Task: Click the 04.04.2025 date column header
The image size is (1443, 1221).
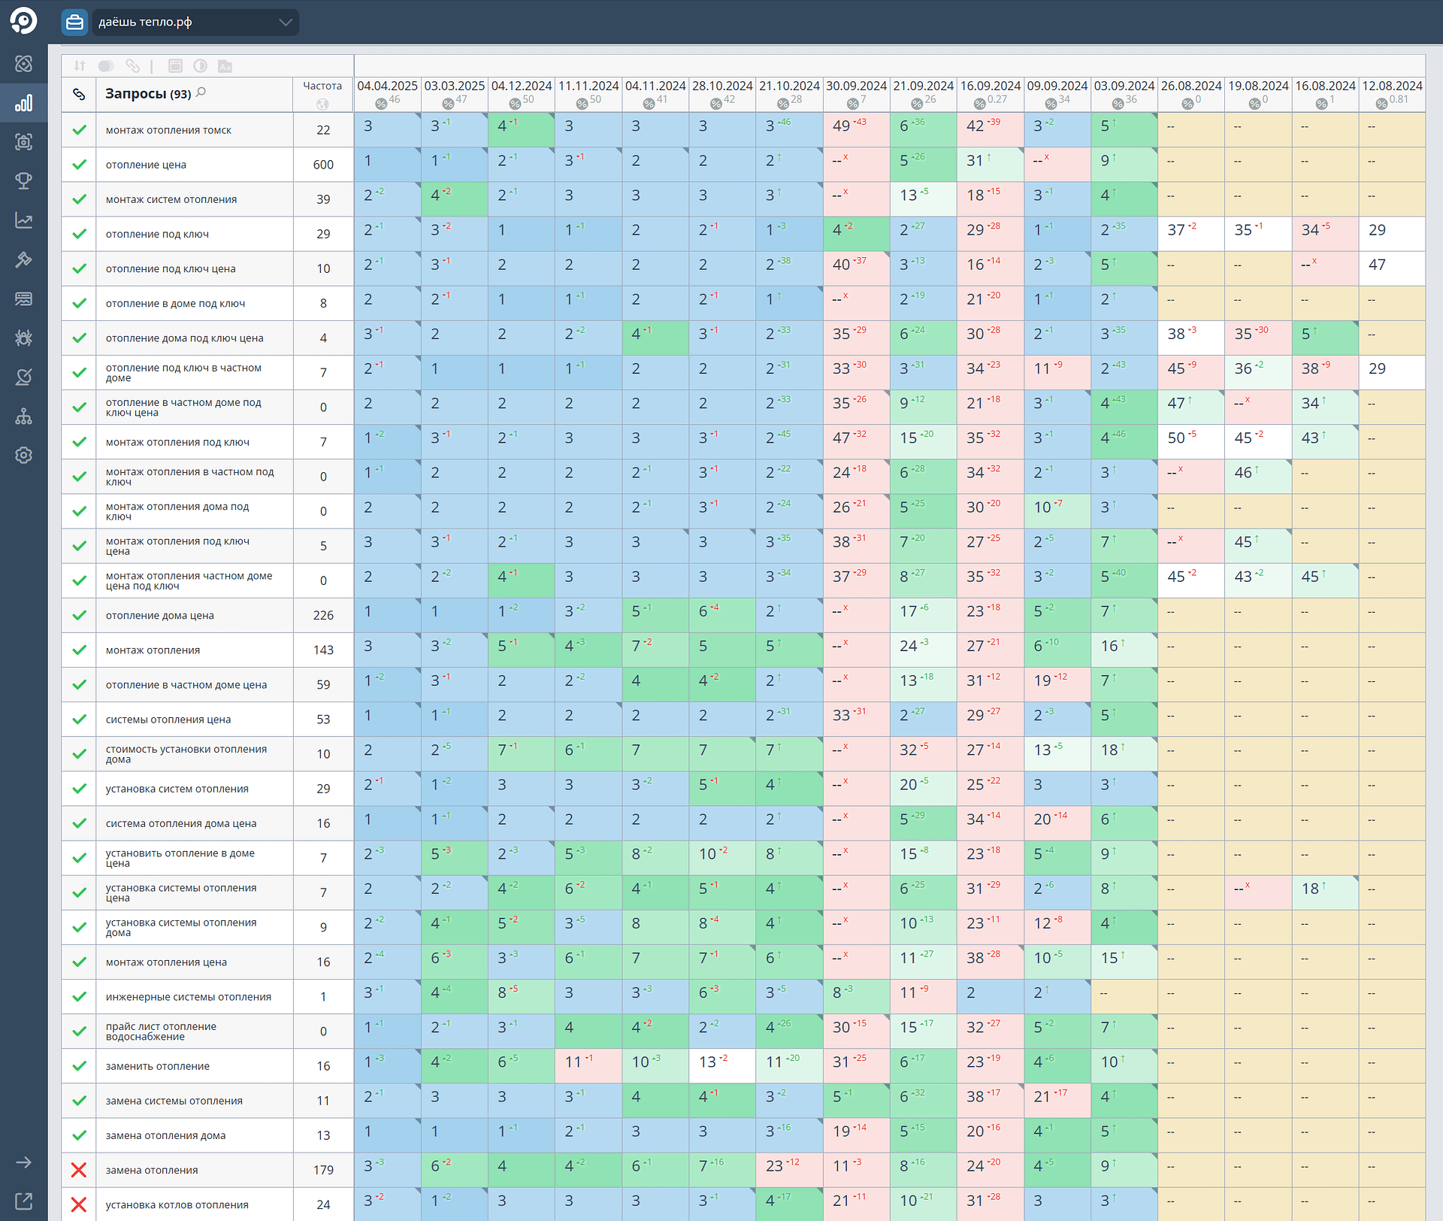Action: [x=387, y=86]
